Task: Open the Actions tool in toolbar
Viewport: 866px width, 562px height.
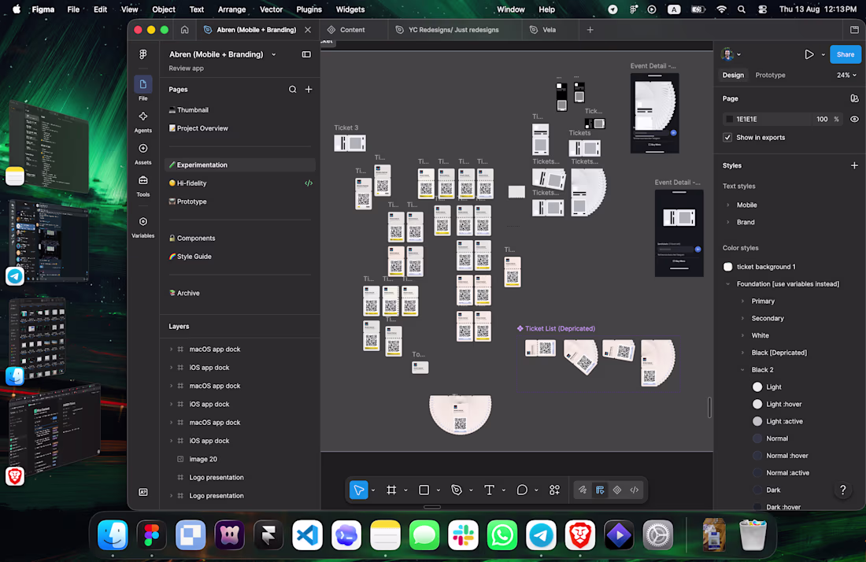Action: click(x=554, y=490)
